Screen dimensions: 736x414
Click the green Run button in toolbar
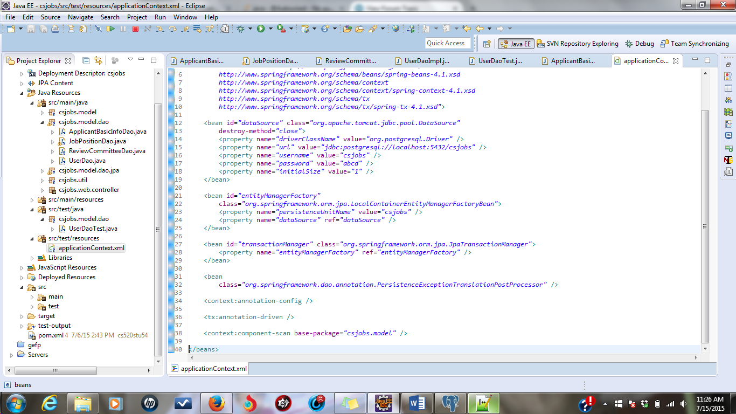point(261,29)
